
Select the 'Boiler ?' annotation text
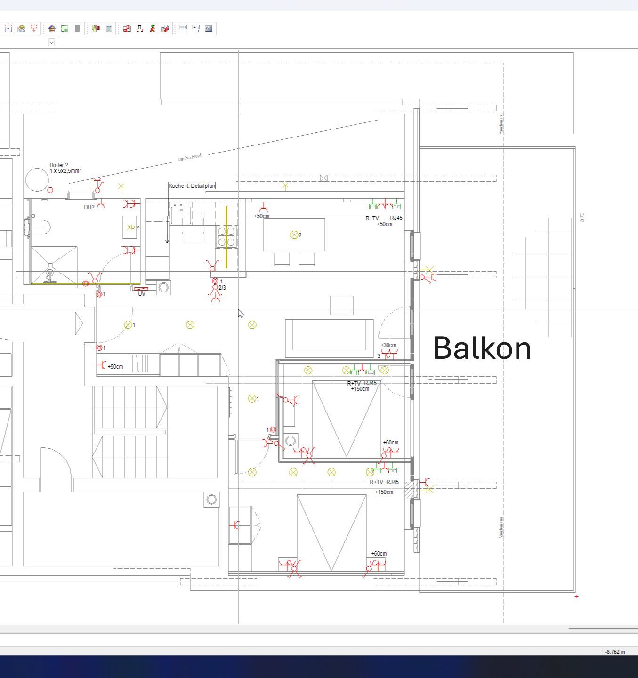pyautogui.click(x=59, y=165)
